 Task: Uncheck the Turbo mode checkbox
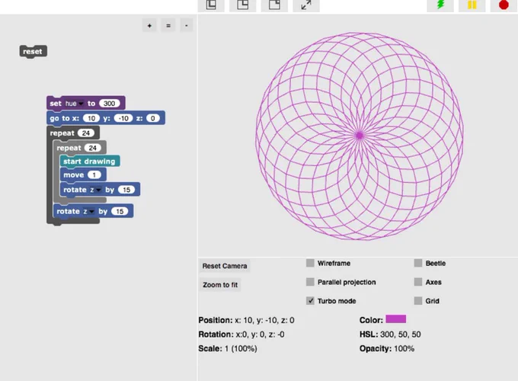pos(310,301)
